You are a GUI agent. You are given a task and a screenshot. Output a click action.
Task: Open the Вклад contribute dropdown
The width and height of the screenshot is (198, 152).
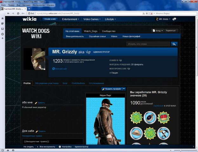158,31
